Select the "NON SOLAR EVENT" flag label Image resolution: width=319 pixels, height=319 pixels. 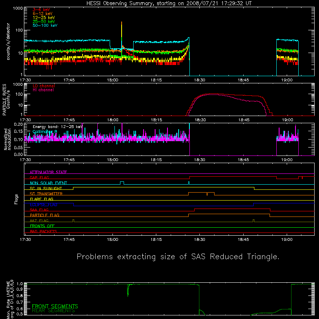click(48, 183)
